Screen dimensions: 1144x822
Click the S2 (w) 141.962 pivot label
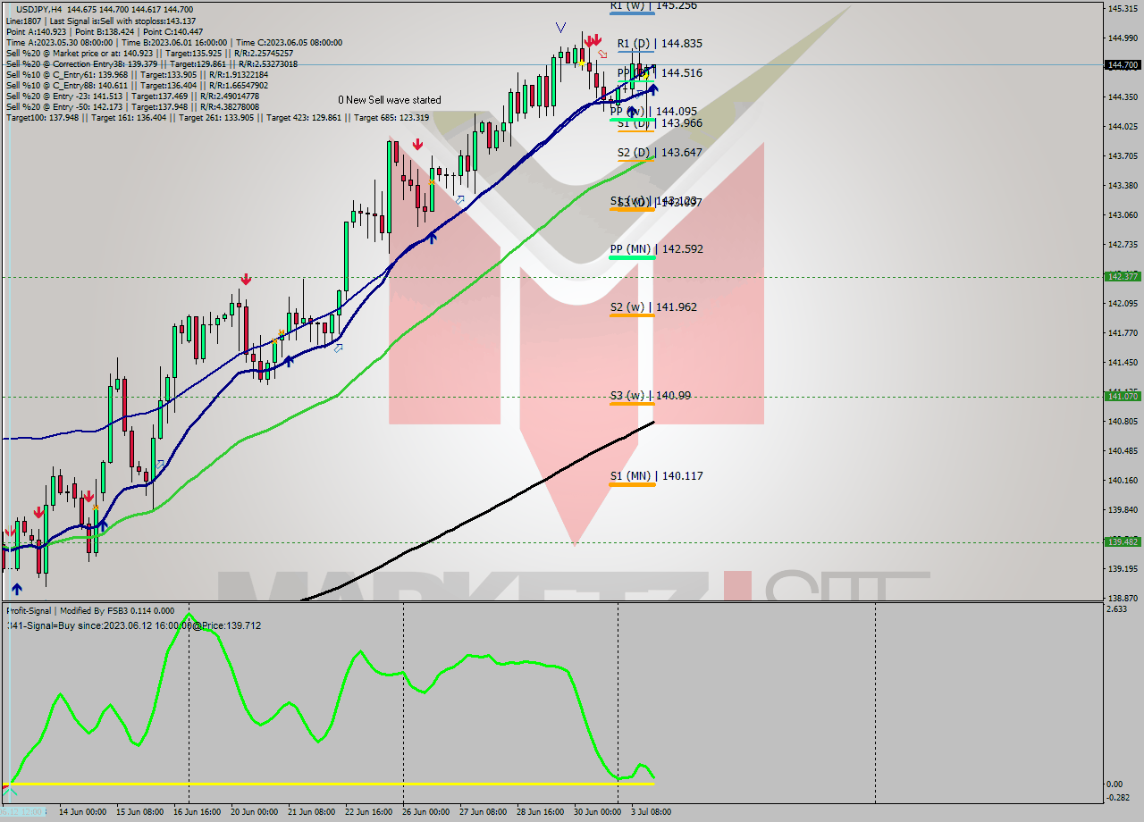(653, 307)
